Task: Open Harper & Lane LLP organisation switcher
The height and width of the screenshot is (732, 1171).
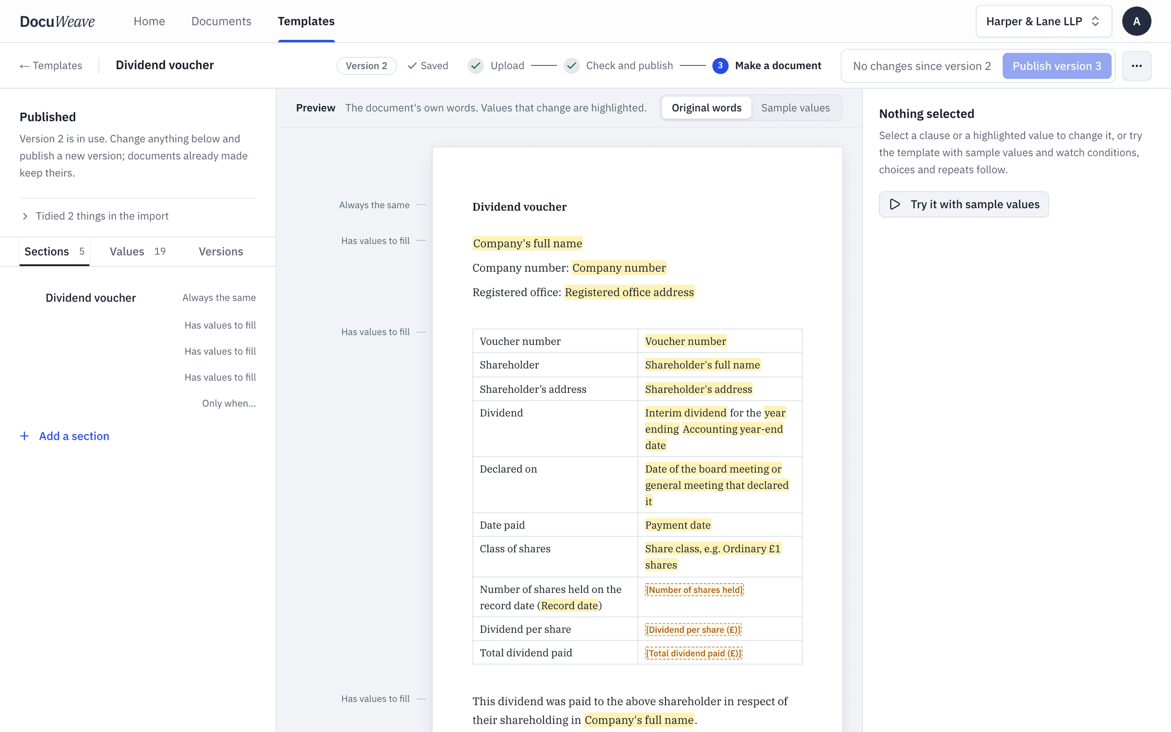Action: pos(1044,21)
